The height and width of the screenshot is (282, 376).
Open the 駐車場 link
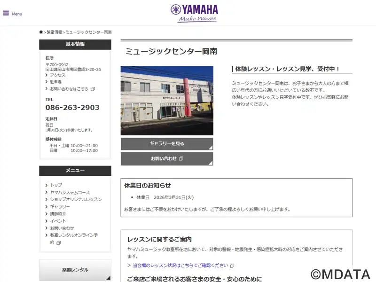[55, 82]
